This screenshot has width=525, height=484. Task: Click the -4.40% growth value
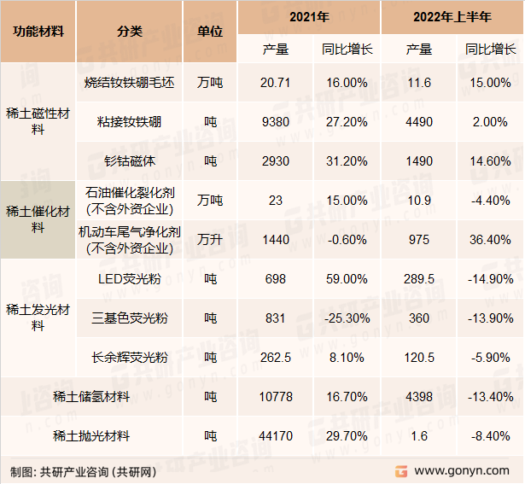(x=491, y=201)
